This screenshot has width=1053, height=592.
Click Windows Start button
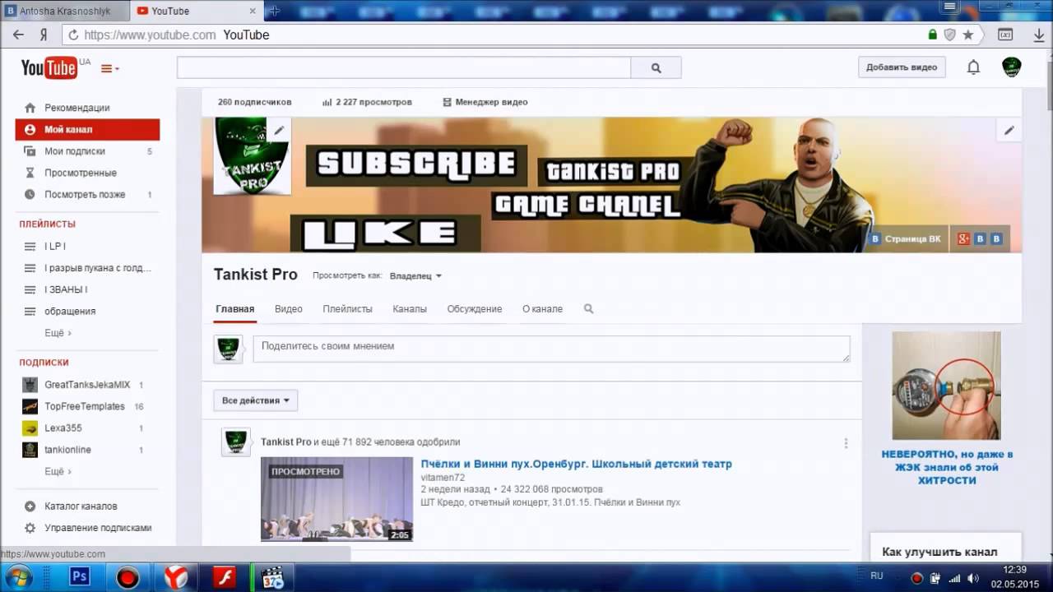(x=18, y=577)
